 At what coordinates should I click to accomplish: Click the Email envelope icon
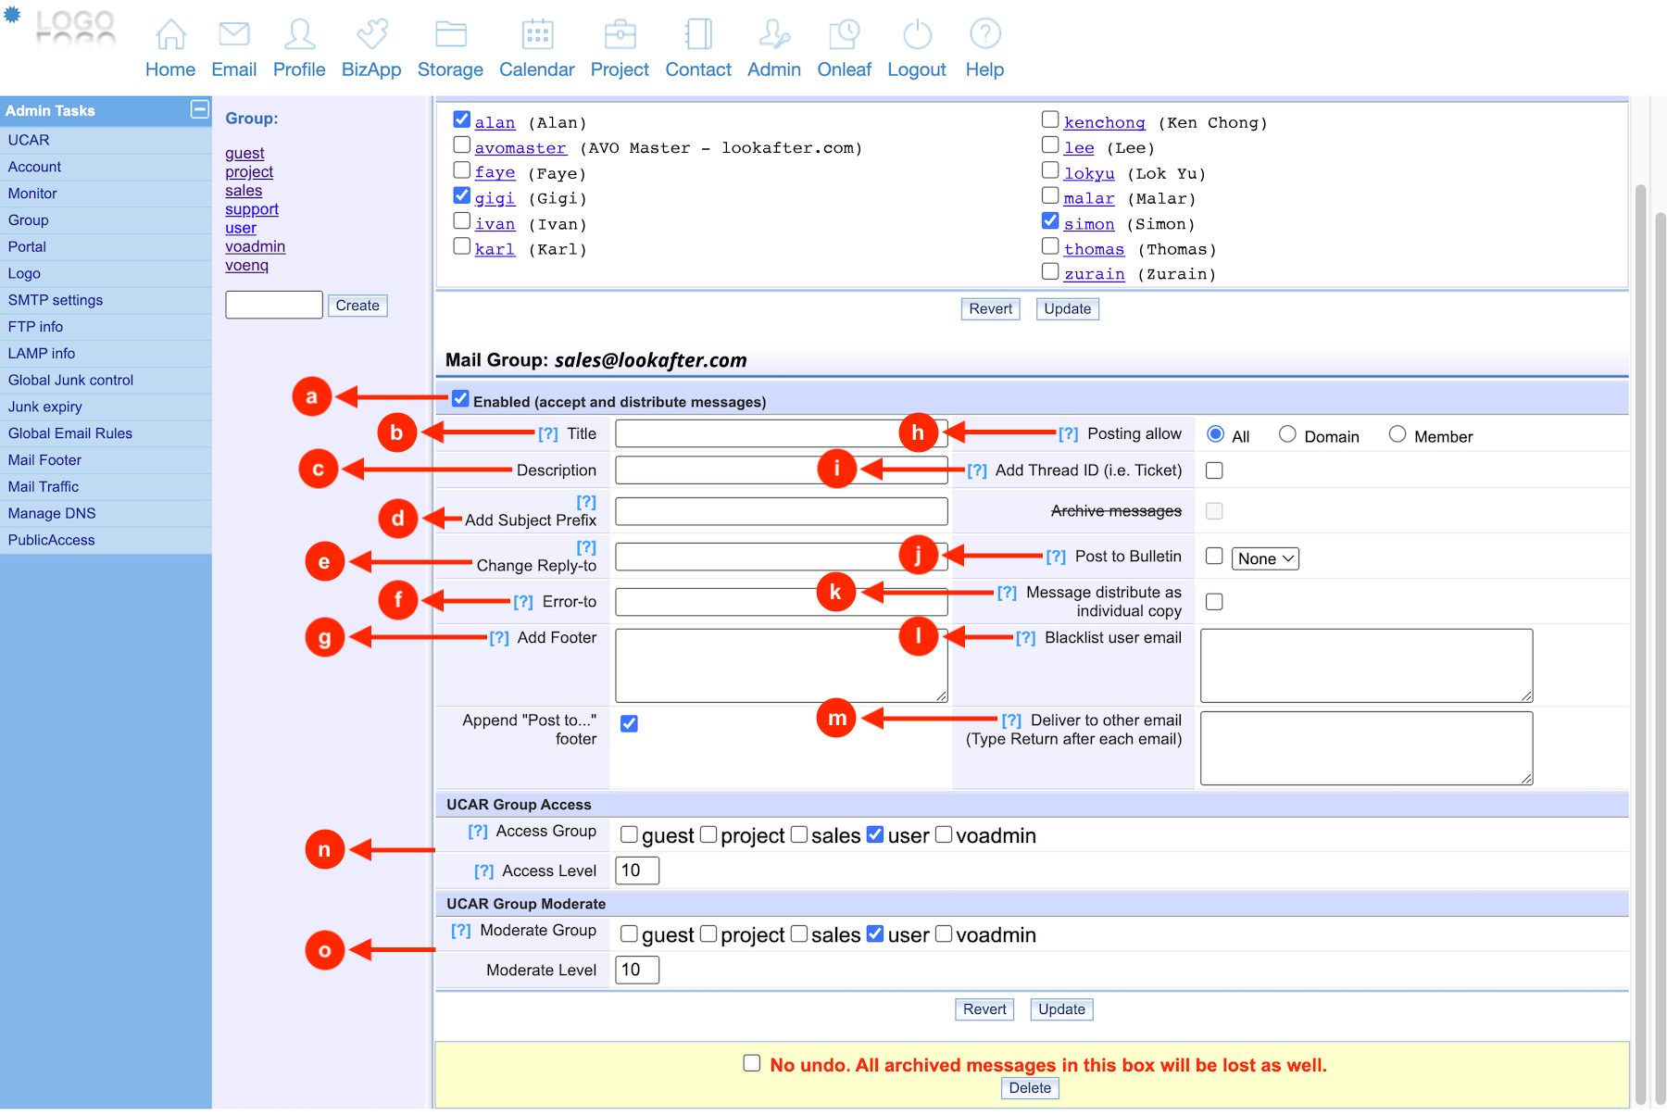click(x=233, y=35)
